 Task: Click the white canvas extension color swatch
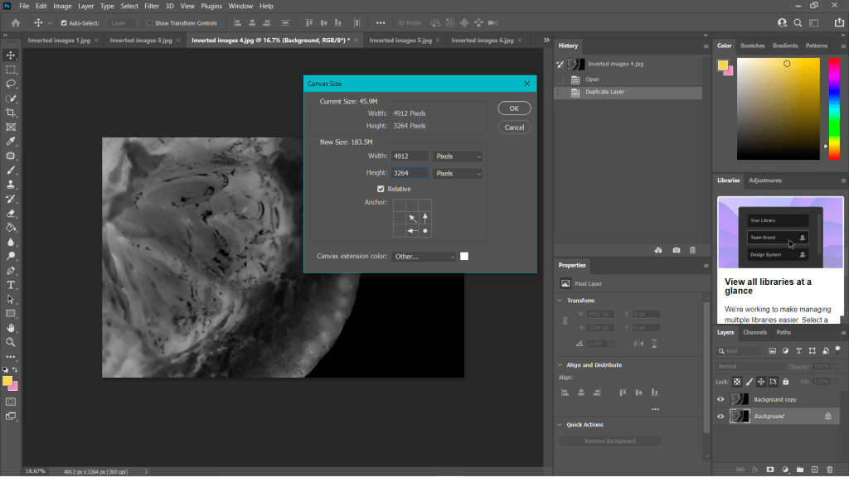point(464,257)
